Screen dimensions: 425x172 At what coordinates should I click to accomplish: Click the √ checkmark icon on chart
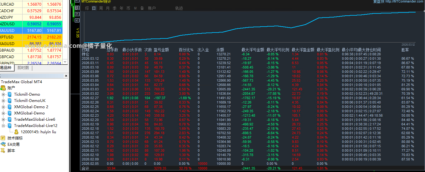(77, 20)
